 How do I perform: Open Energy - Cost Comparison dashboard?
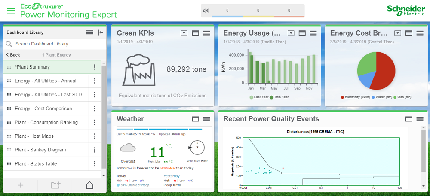(x=46, y=109)
